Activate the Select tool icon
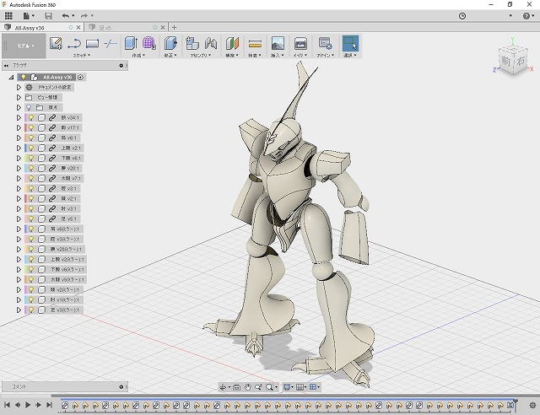 (x=350, y=43)
